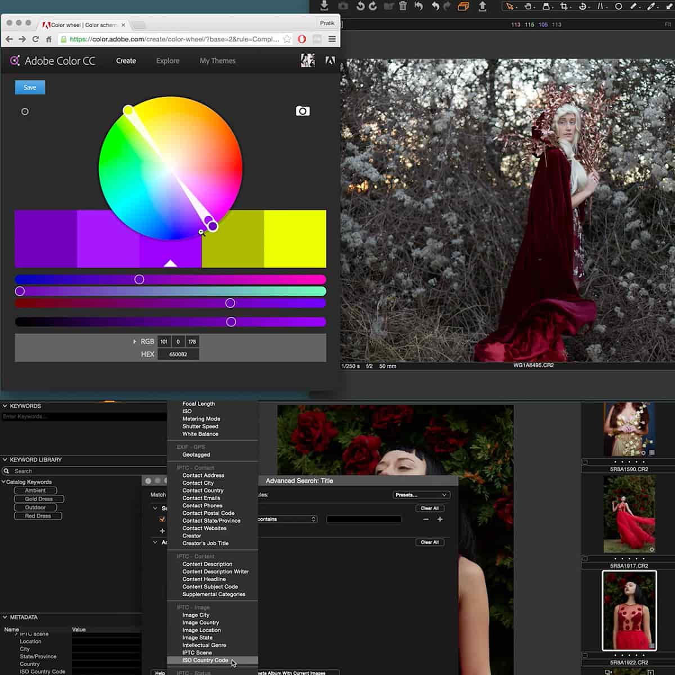Toggle the Red Dress keyword tag
Image resolution: width=675 pixels, height=675 pixels.
[x=37, y=515]
